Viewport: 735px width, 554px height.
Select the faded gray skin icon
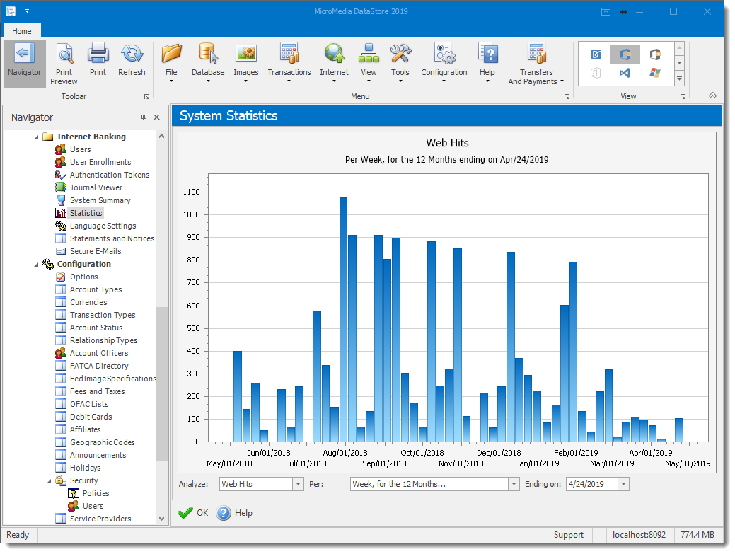(x=596, y=73)
